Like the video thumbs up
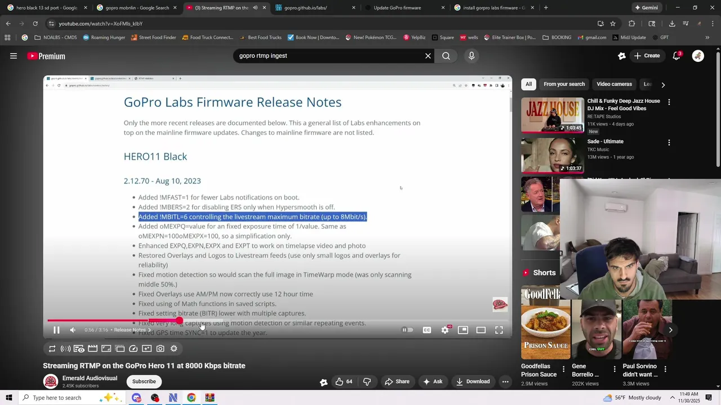Viewport: 721px width, 405px height. 344,381
